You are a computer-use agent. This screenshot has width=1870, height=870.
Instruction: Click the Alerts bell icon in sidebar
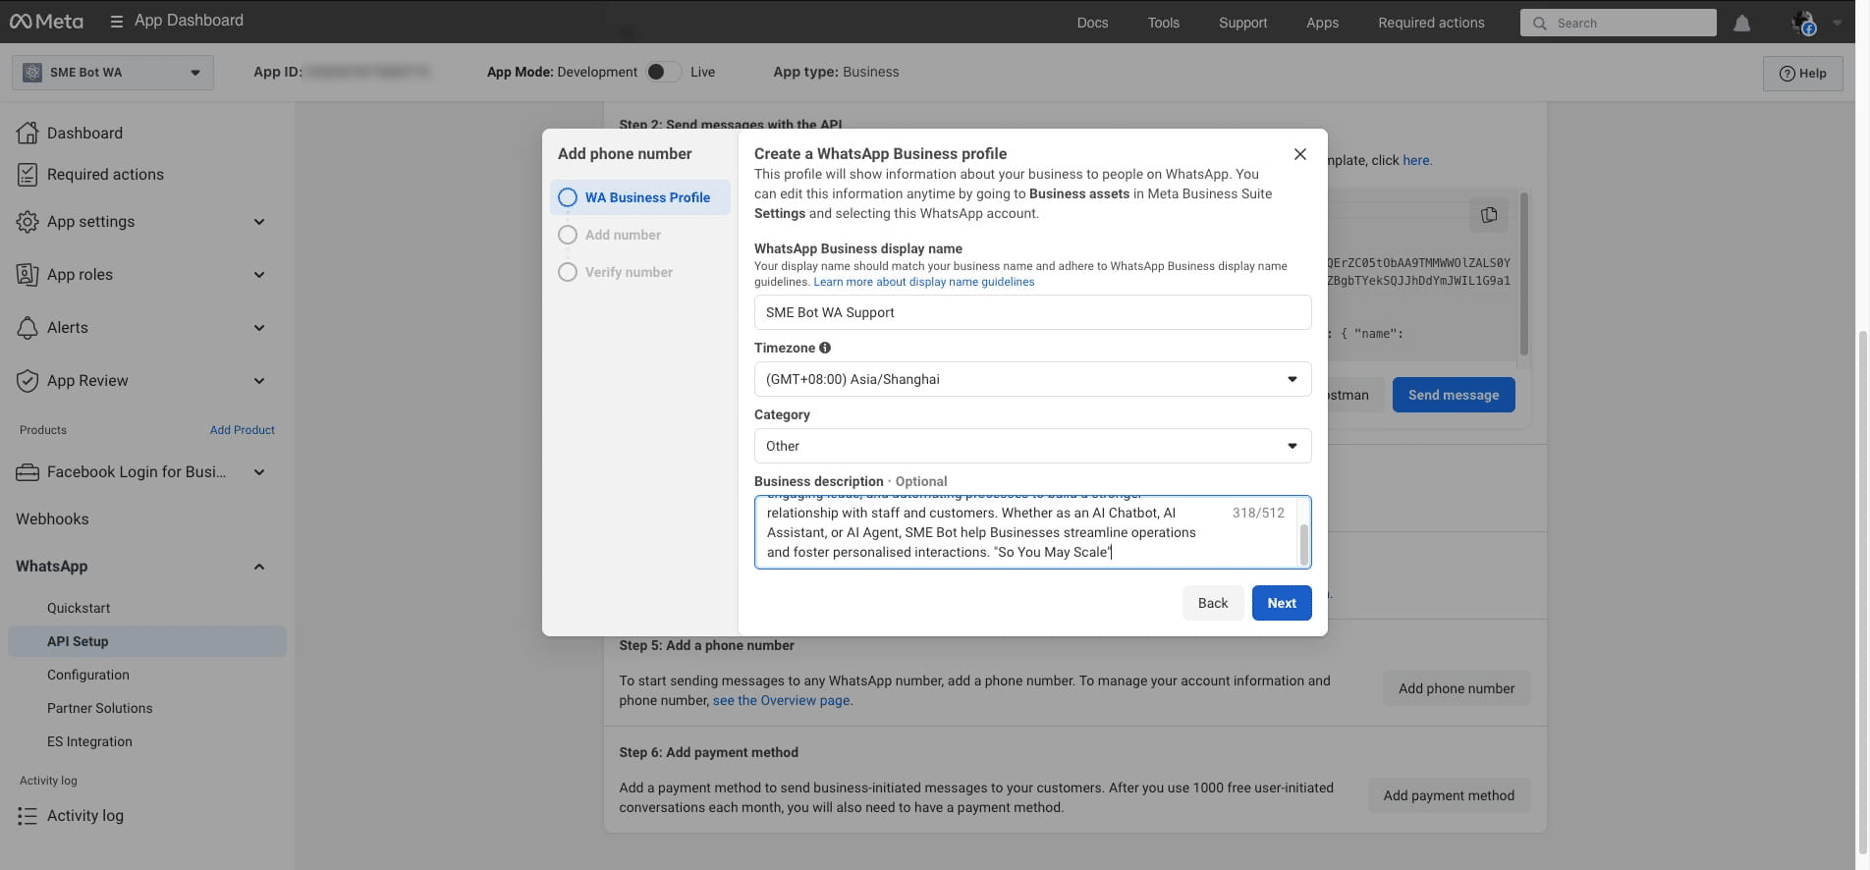click(27, 327)
